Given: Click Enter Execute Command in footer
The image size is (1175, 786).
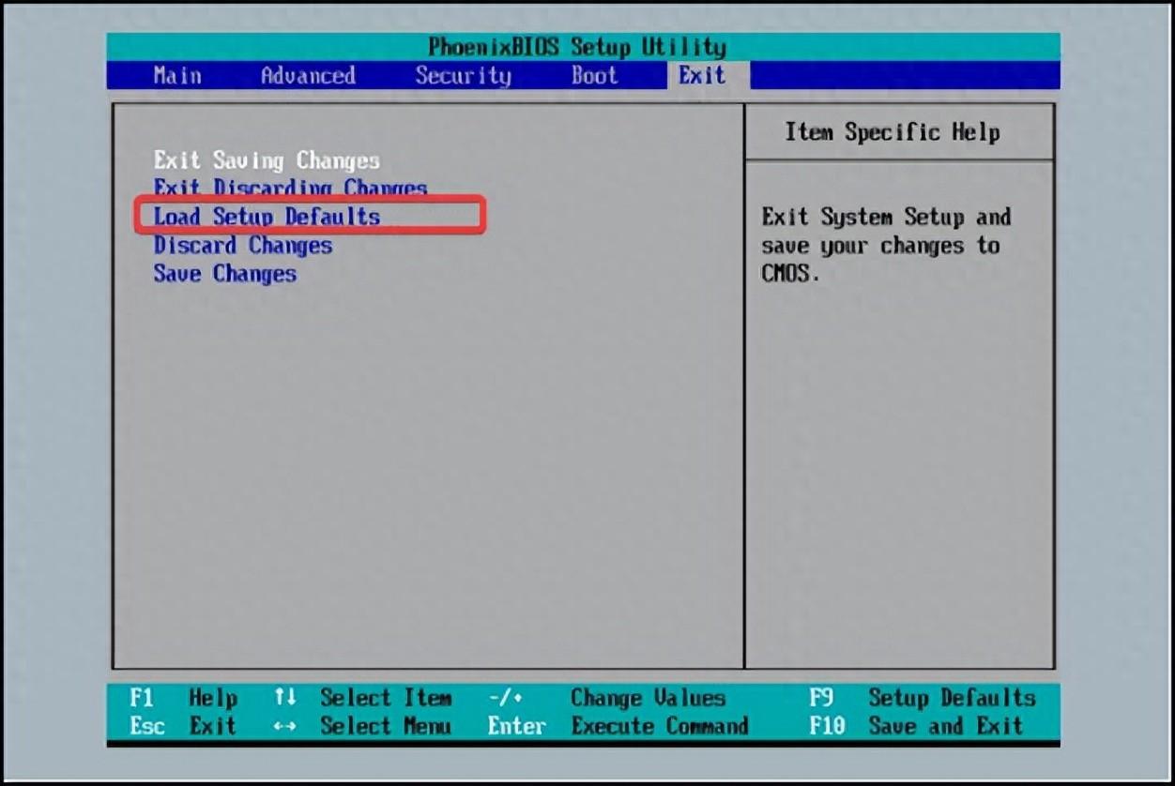Looking at the screenshot, I should click(618, 726).
